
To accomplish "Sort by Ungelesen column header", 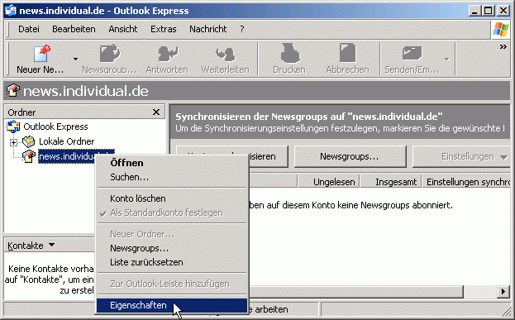I will pos(328,182).
